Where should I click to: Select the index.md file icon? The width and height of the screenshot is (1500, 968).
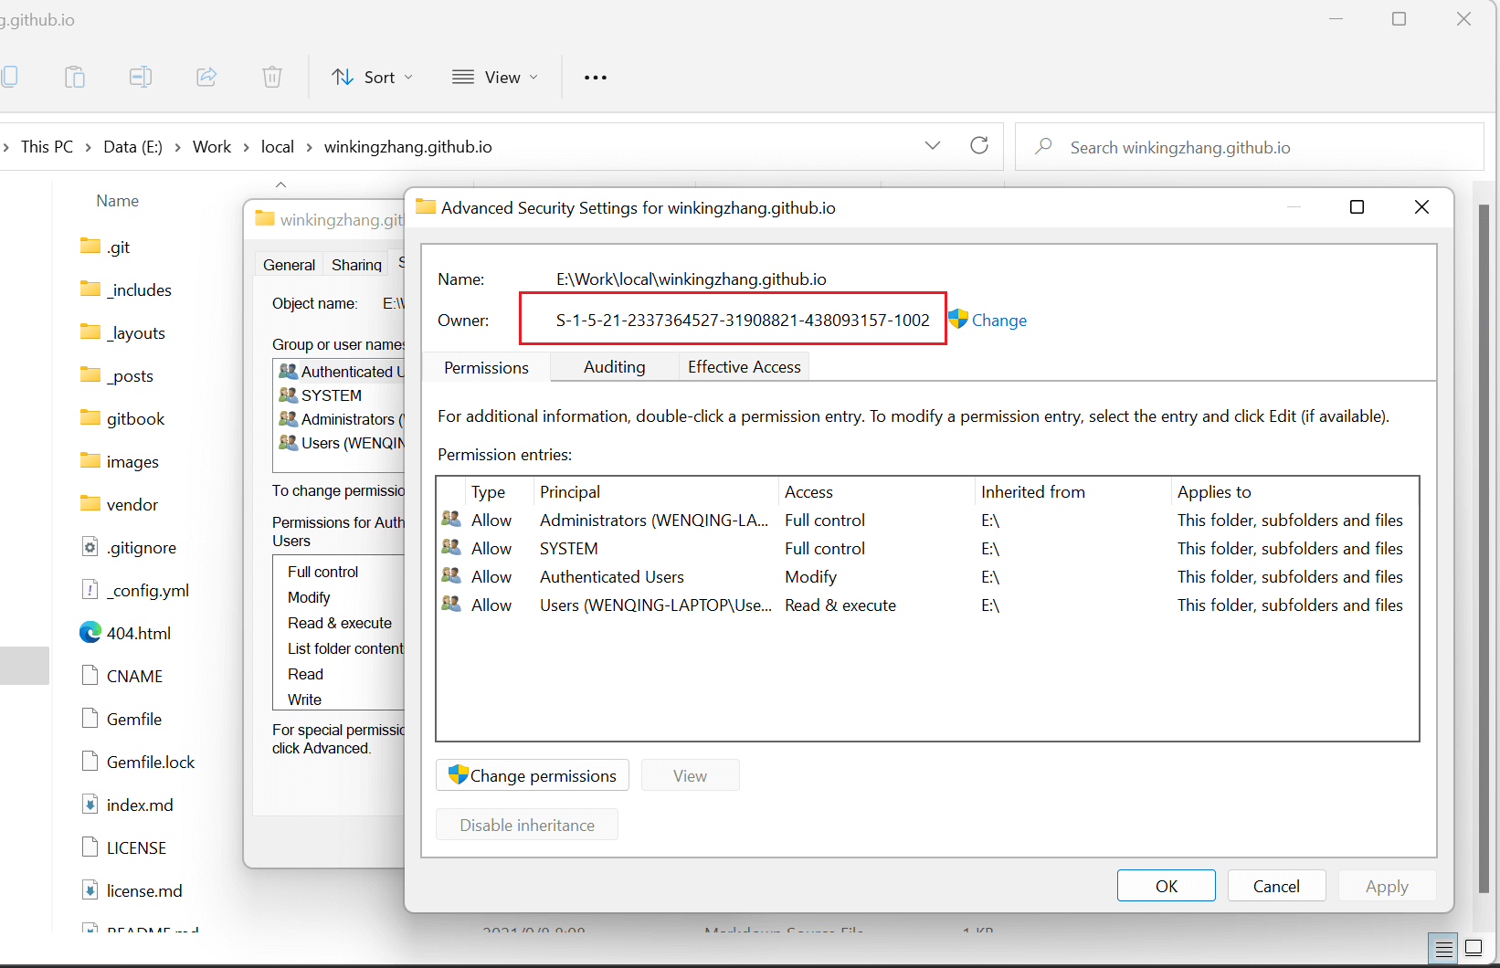coord(90,804)
